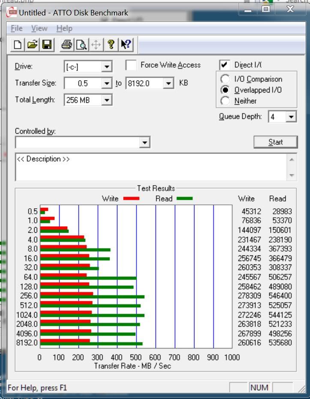This screenshot has height=399, width=310.
Task: Close the ATTO Disk Benchmark window
Action: pos(290,10)
